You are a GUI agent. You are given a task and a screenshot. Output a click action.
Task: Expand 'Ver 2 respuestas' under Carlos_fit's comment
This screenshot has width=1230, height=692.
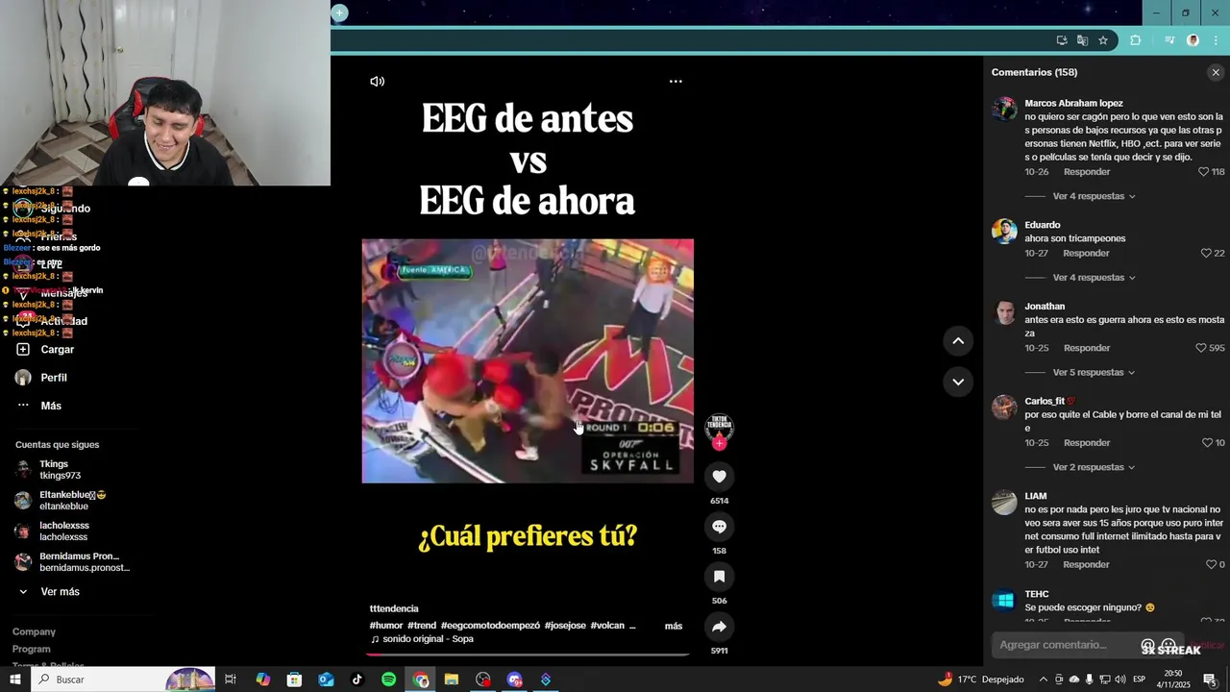tap(1094, 467)
